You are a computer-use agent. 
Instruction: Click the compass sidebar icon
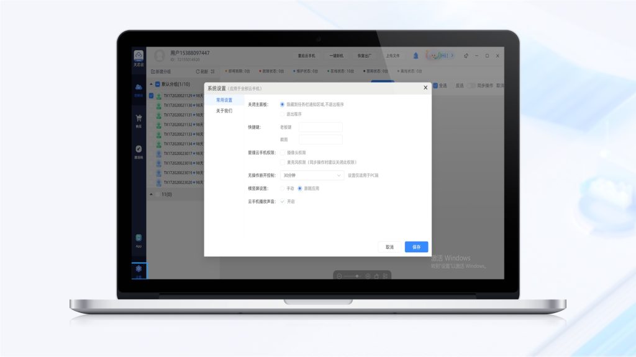(139, 149)
